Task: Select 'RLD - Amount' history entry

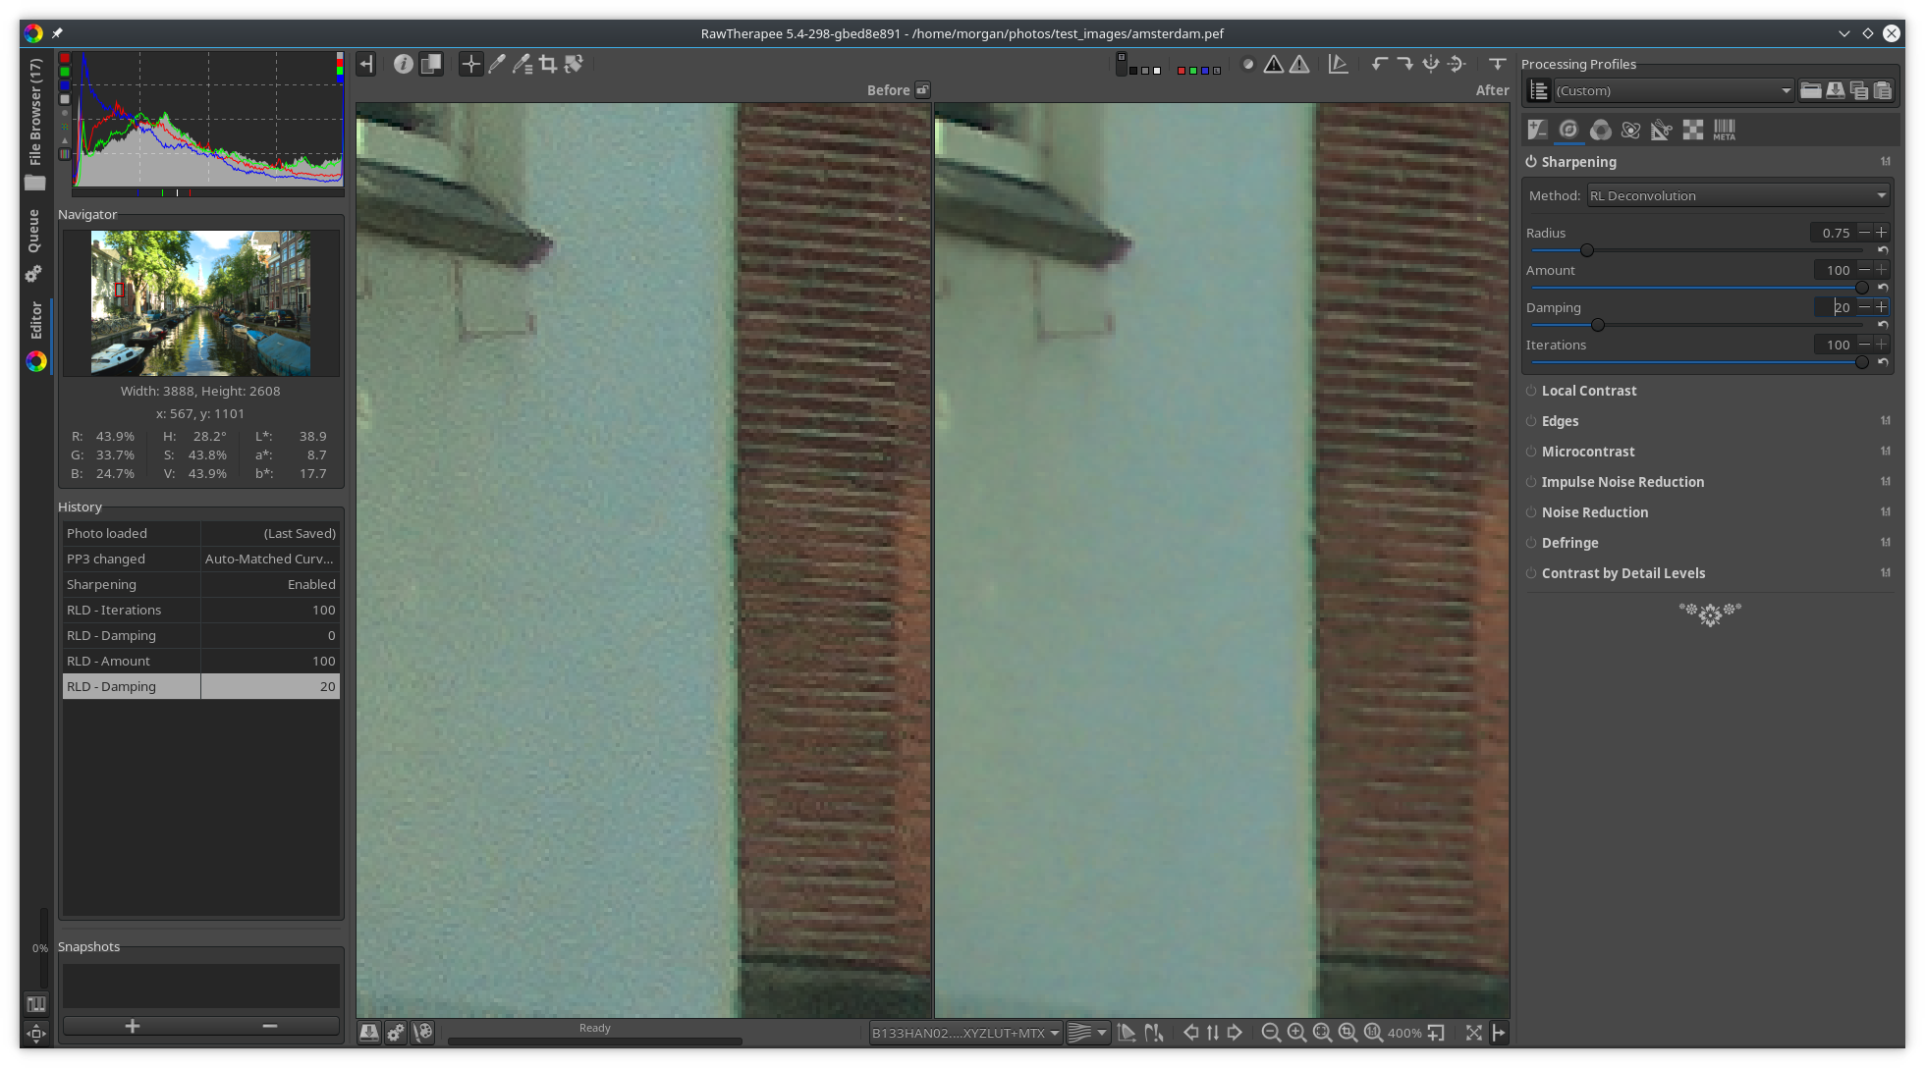Action: [201, 662]
